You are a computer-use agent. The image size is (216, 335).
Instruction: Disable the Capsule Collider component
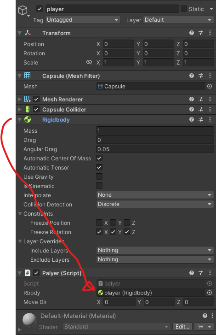pyautogui.click(x=36, y=109)
